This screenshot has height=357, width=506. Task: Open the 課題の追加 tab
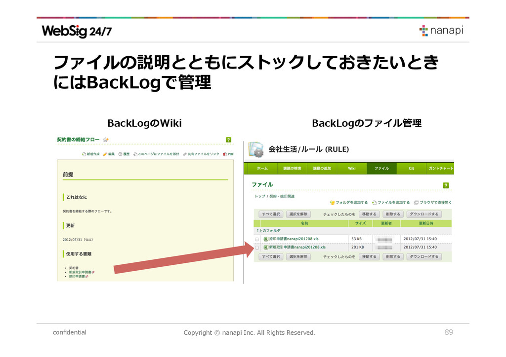click(322, 168)
